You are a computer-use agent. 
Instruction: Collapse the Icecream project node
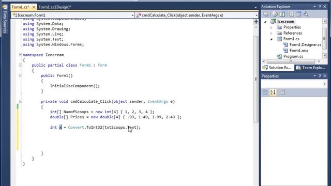pyautogui.click(x=265, y=22)
